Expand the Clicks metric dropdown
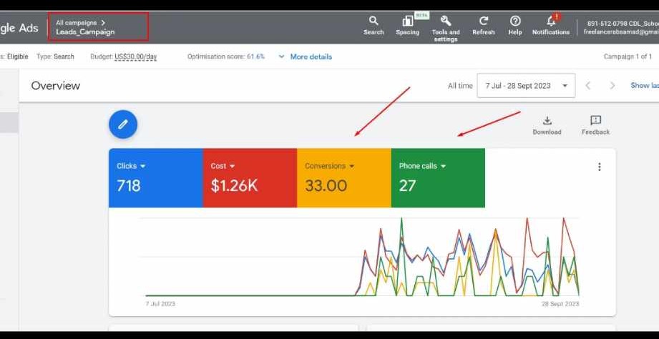 tap(143, 166)
